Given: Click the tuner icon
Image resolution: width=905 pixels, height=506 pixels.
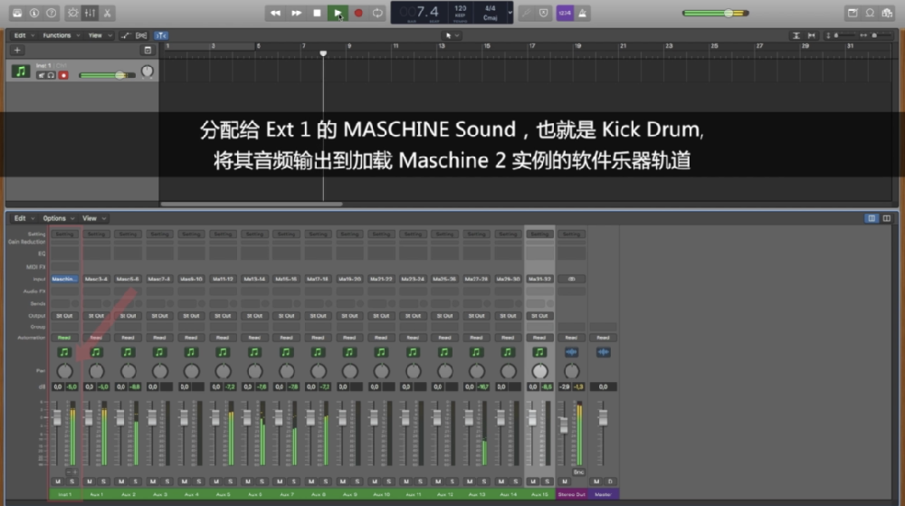Looking at the screenshot, I should coord(526,13).
